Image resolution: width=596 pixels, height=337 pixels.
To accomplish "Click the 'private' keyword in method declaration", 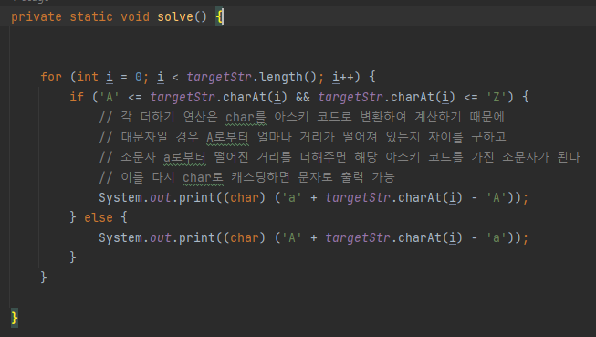I will [x=37, y=17].
